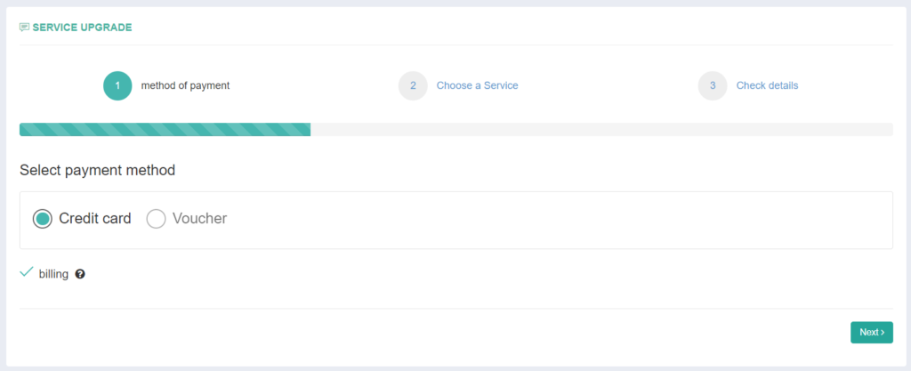Go to the Check details step

click(x=768, y=86)
